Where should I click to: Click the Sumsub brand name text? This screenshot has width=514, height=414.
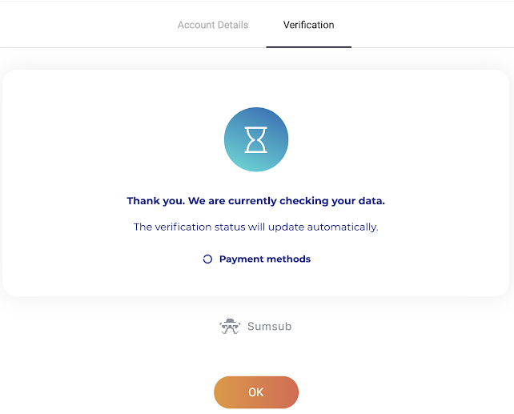pyautogui.click(x=269, y=327)
